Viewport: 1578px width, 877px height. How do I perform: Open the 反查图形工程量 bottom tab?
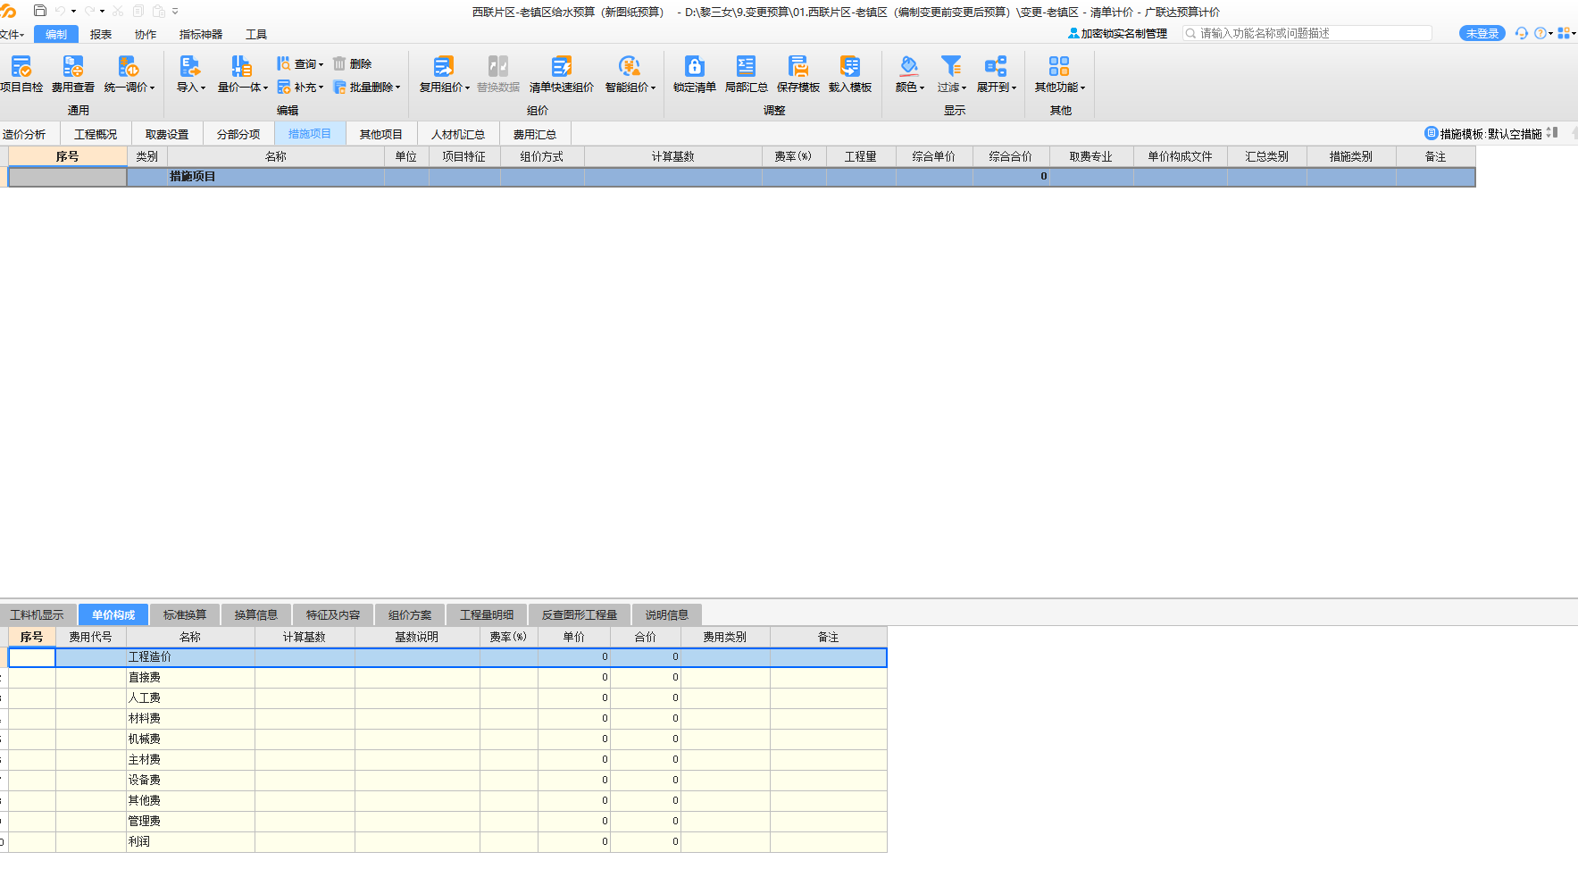point(580,614)
